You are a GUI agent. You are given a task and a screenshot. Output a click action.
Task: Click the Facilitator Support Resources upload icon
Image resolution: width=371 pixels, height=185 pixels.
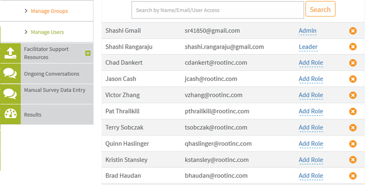point(10,53)
